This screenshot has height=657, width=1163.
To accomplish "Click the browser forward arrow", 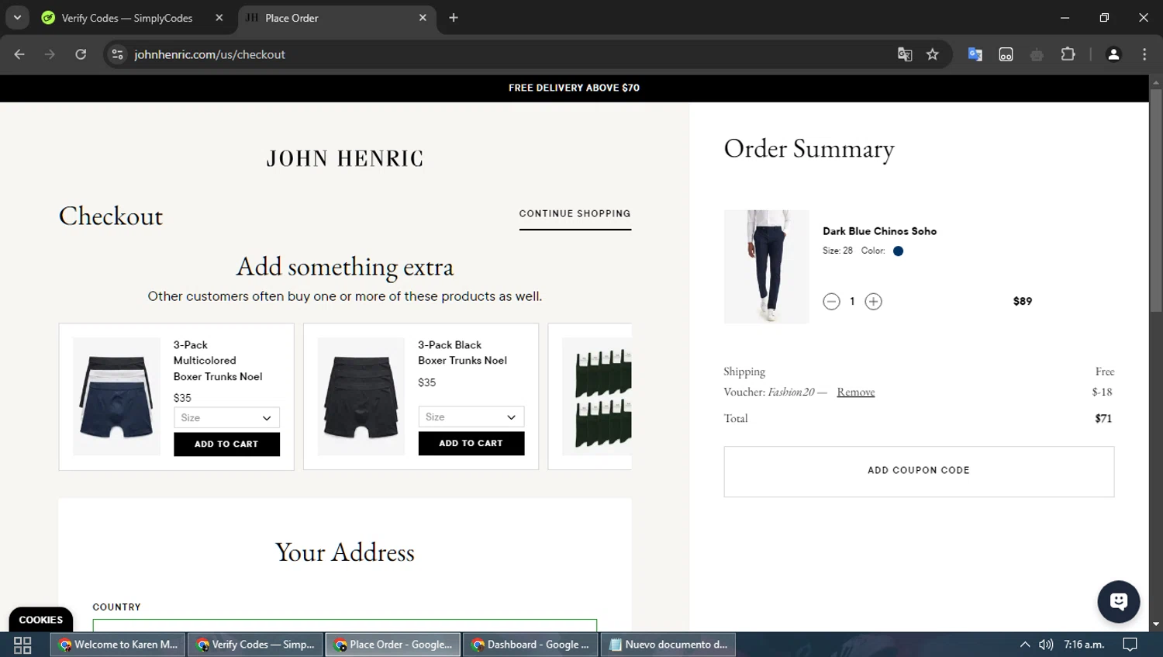I will point(50,54).
